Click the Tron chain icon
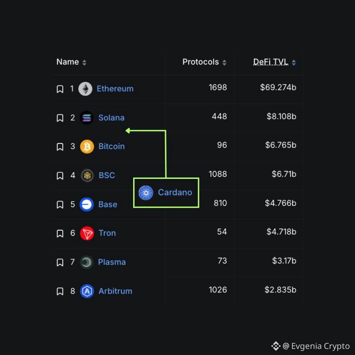Image resolution: width=355 pixels, height=355 pixels. (87, 233)
